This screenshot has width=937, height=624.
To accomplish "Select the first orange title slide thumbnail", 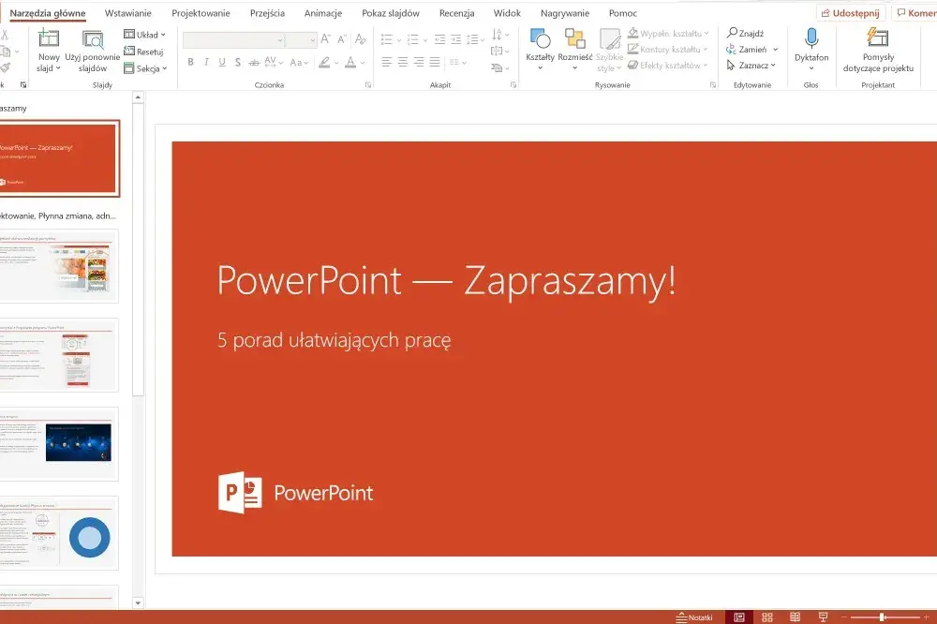I will (x=58, y=158).
